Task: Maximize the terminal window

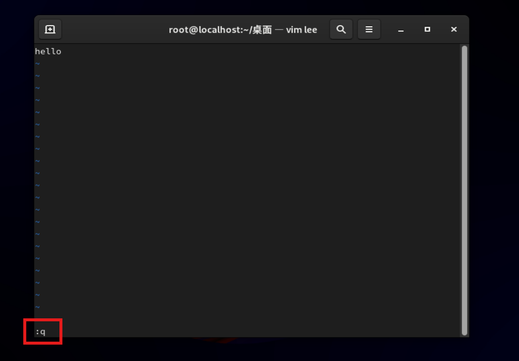Action: tap(427, 29)
